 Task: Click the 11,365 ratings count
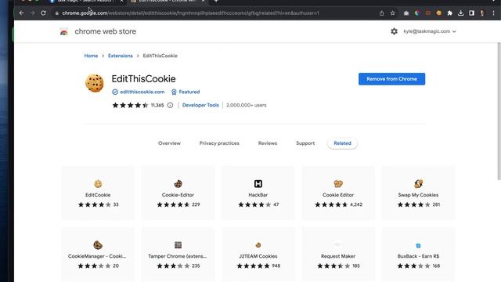click(157, 105)
